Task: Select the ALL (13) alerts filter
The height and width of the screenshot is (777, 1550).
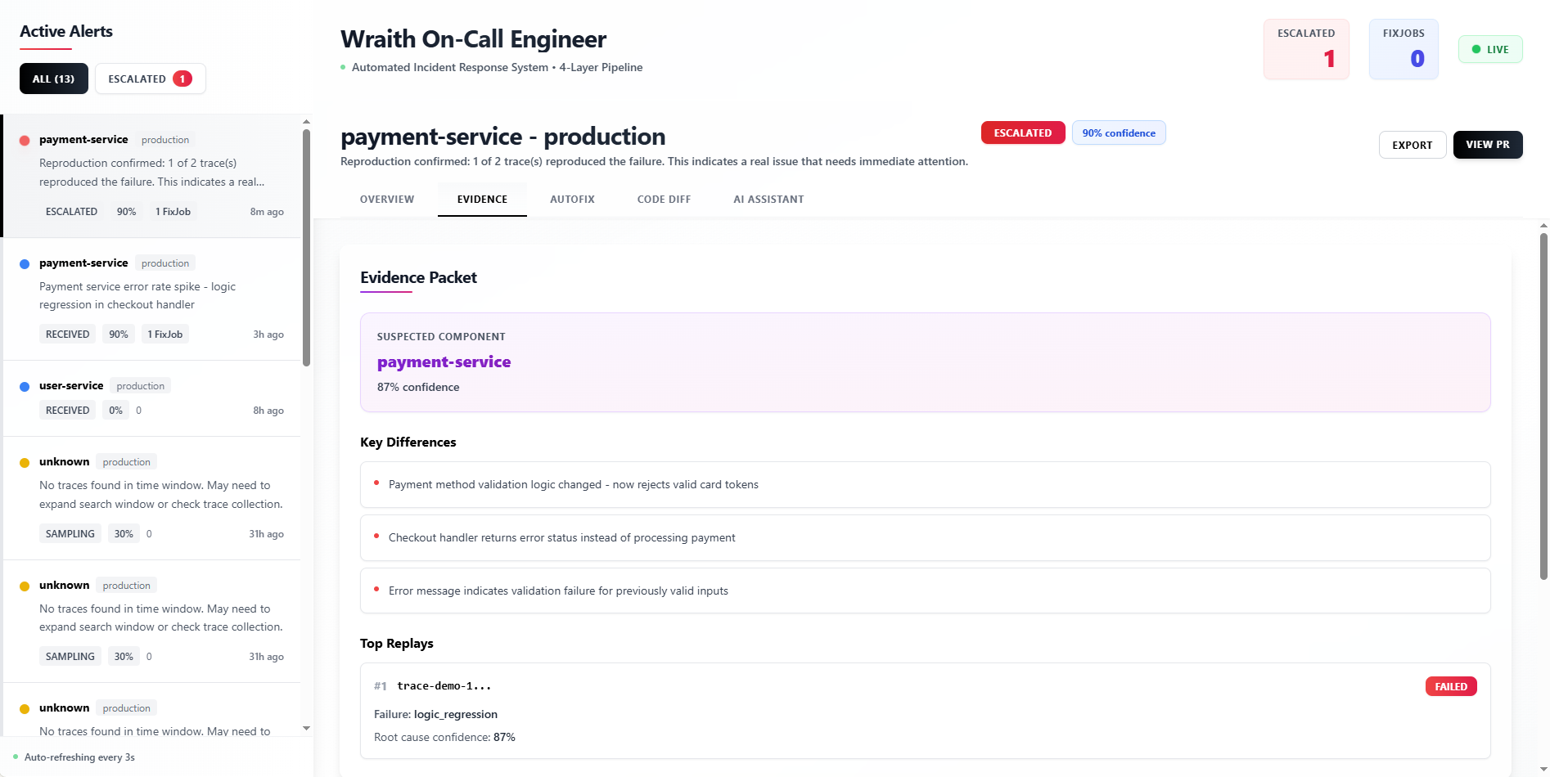Action: 53,79
